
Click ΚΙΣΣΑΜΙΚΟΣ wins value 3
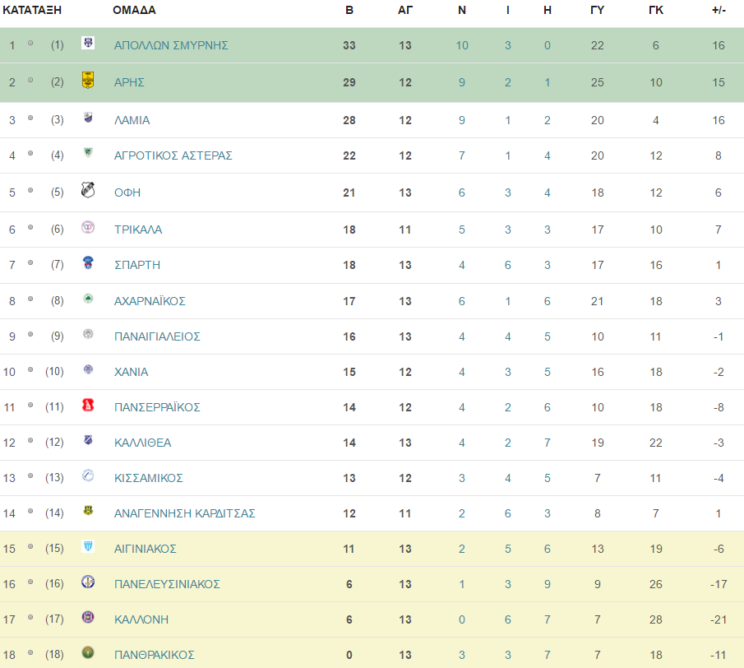tap(462, 478)
